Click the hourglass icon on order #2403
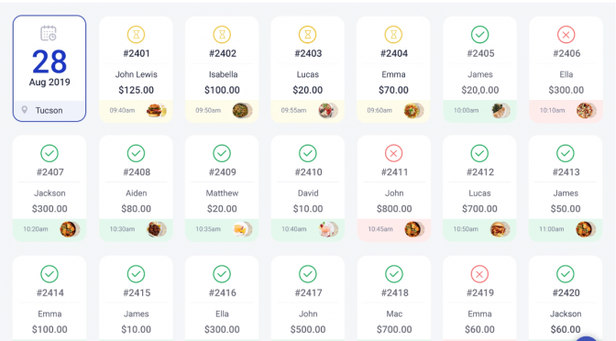Image resolution: width=616 pixels, height=341 pixels. click(x=308, y=35)
